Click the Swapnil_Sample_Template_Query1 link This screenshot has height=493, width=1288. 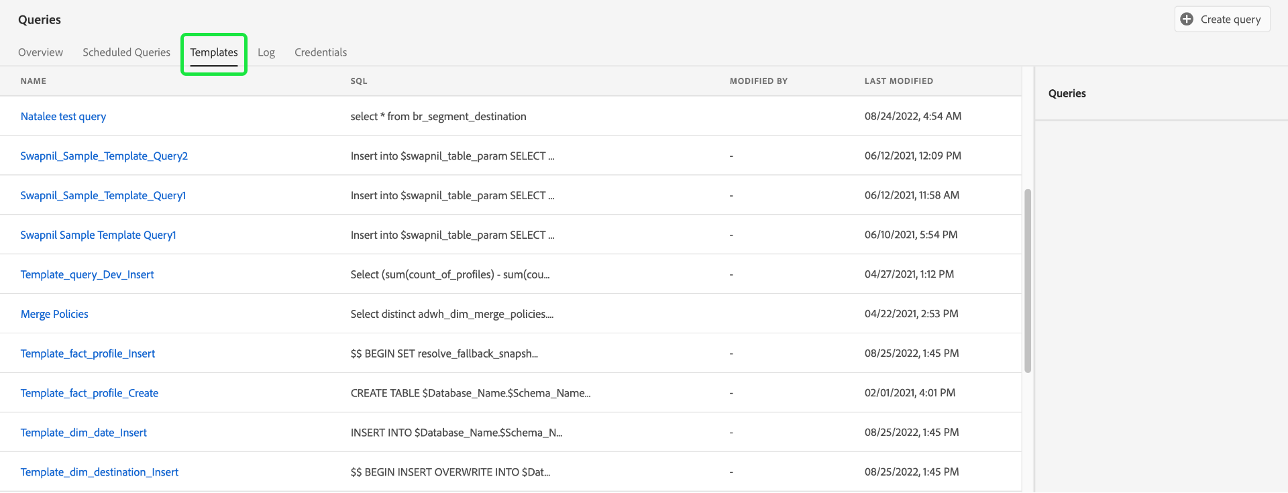coord(103,196)
